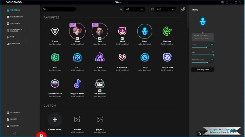The width and height of the screenshot is (245, 137).
Task: Select the Custom Pitch voice icon
Action: 55,84
